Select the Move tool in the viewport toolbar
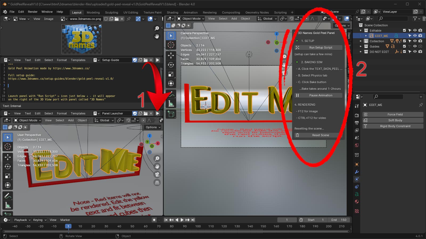The height and width of the screenshot is (239, 426). coord(171,56)
